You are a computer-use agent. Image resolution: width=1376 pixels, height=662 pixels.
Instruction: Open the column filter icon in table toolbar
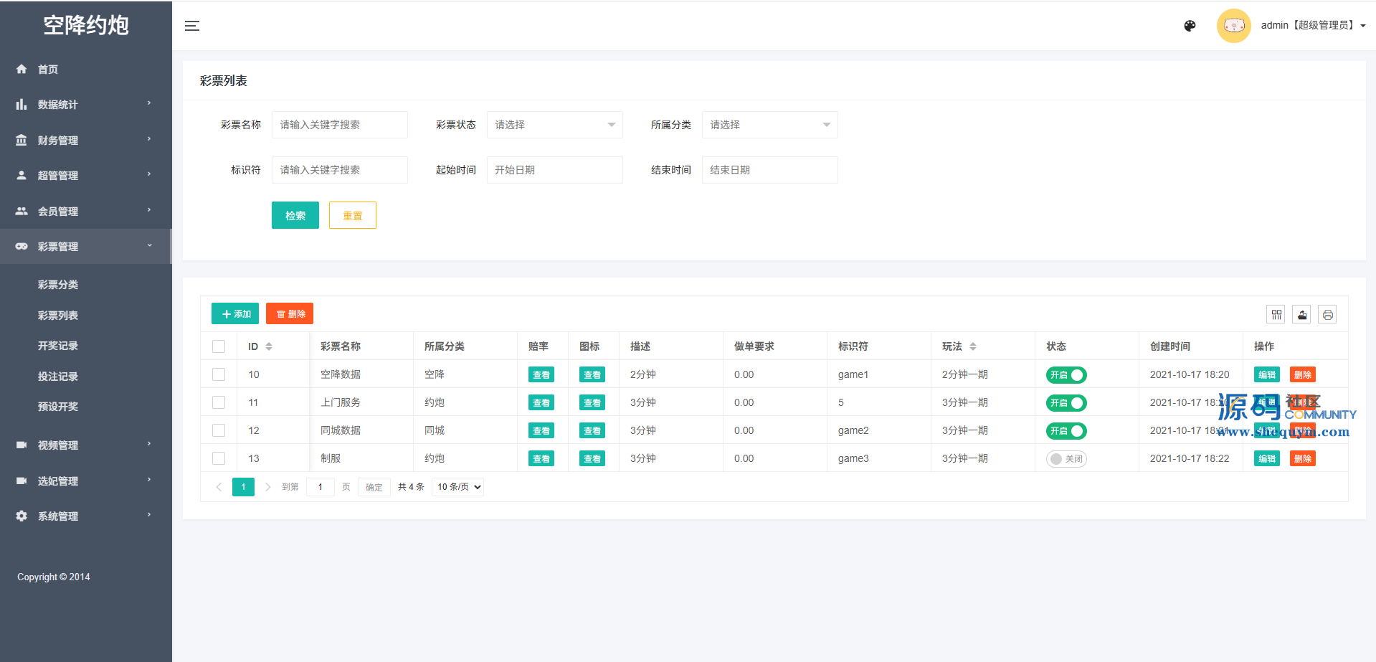tap(1276, 314)
